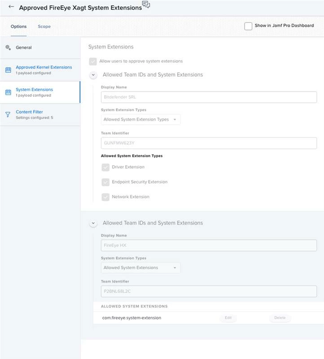
Task: Click the GUNFMW623Y team identifier field
Action: (209, 143)
